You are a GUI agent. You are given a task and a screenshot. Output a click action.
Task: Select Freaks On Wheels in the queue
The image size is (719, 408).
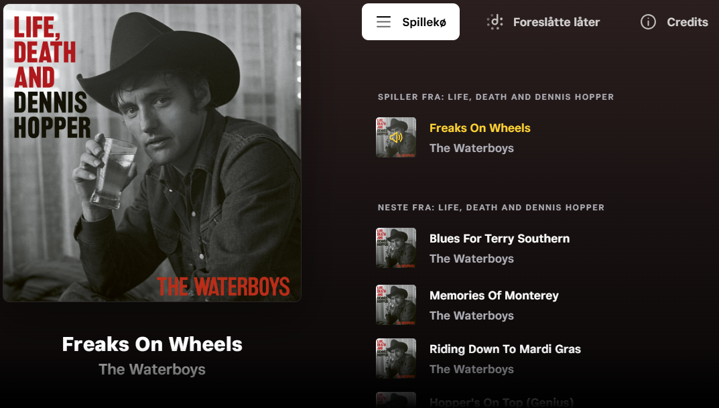[480, 128]
